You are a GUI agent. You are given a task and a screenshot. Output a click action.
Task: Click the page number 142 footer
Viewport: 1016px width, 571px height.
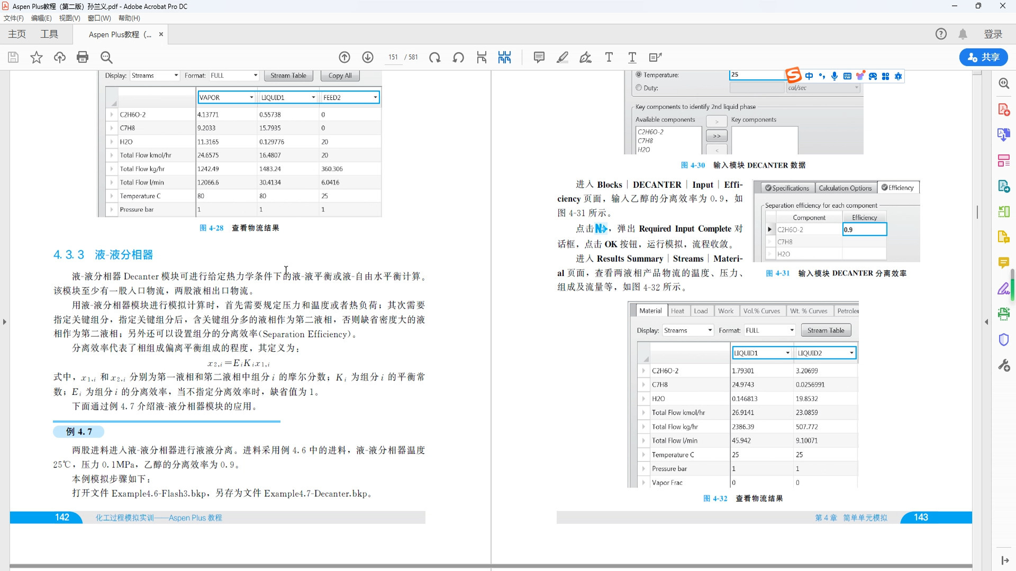pyautogui.click(x=62, y=518)
